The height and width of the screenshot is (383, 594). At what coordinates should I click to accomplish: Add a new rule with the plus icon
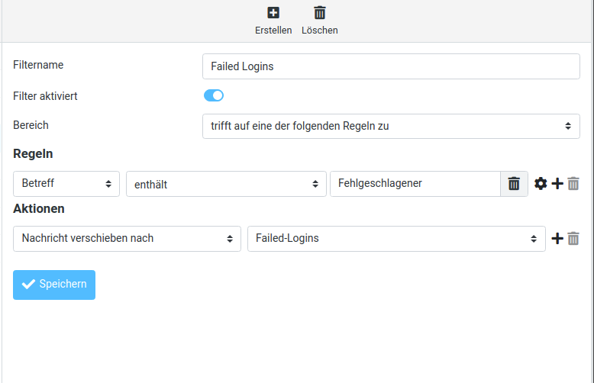(x=557, y=184)
